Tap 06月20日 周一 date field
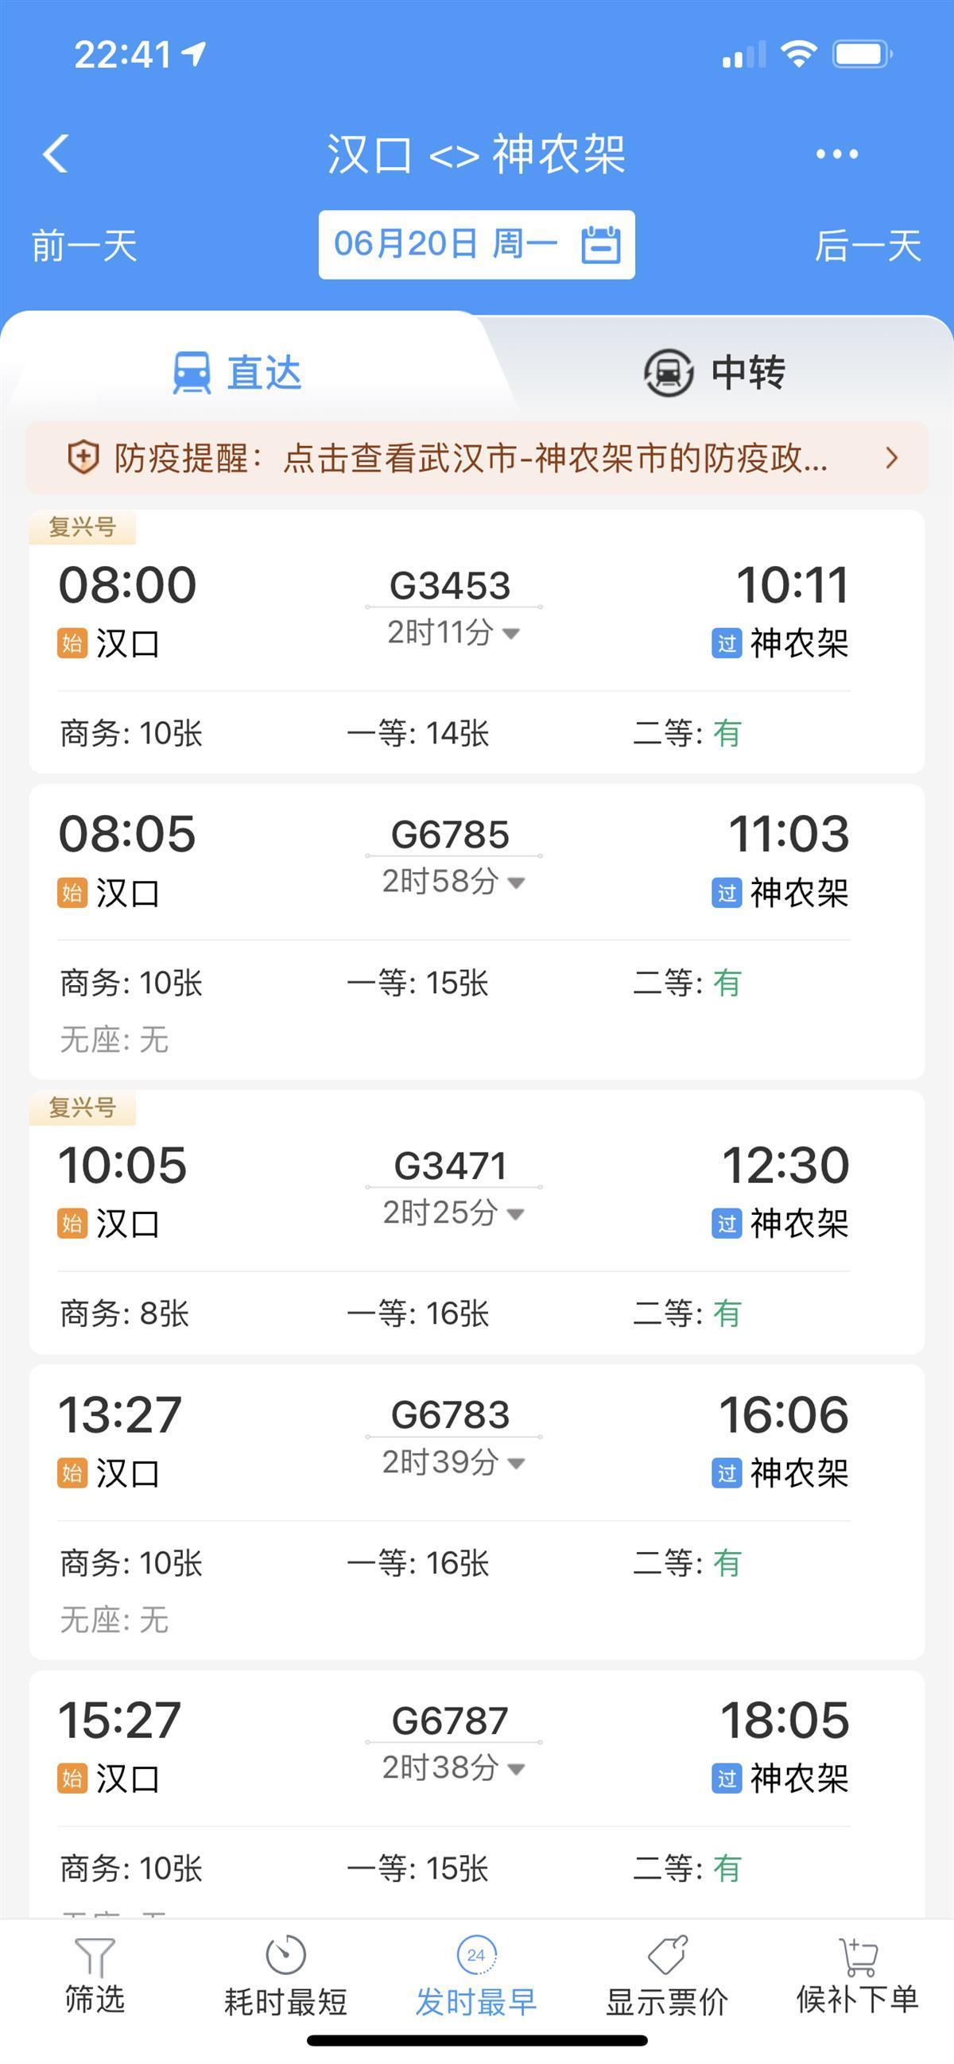 (x=444, y=244)
